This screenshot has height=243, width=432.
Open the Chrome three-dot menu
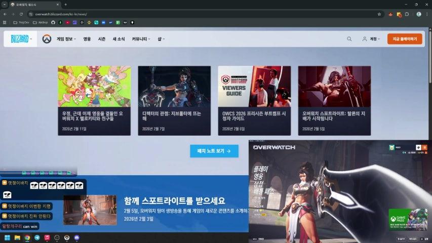point(427,14)
